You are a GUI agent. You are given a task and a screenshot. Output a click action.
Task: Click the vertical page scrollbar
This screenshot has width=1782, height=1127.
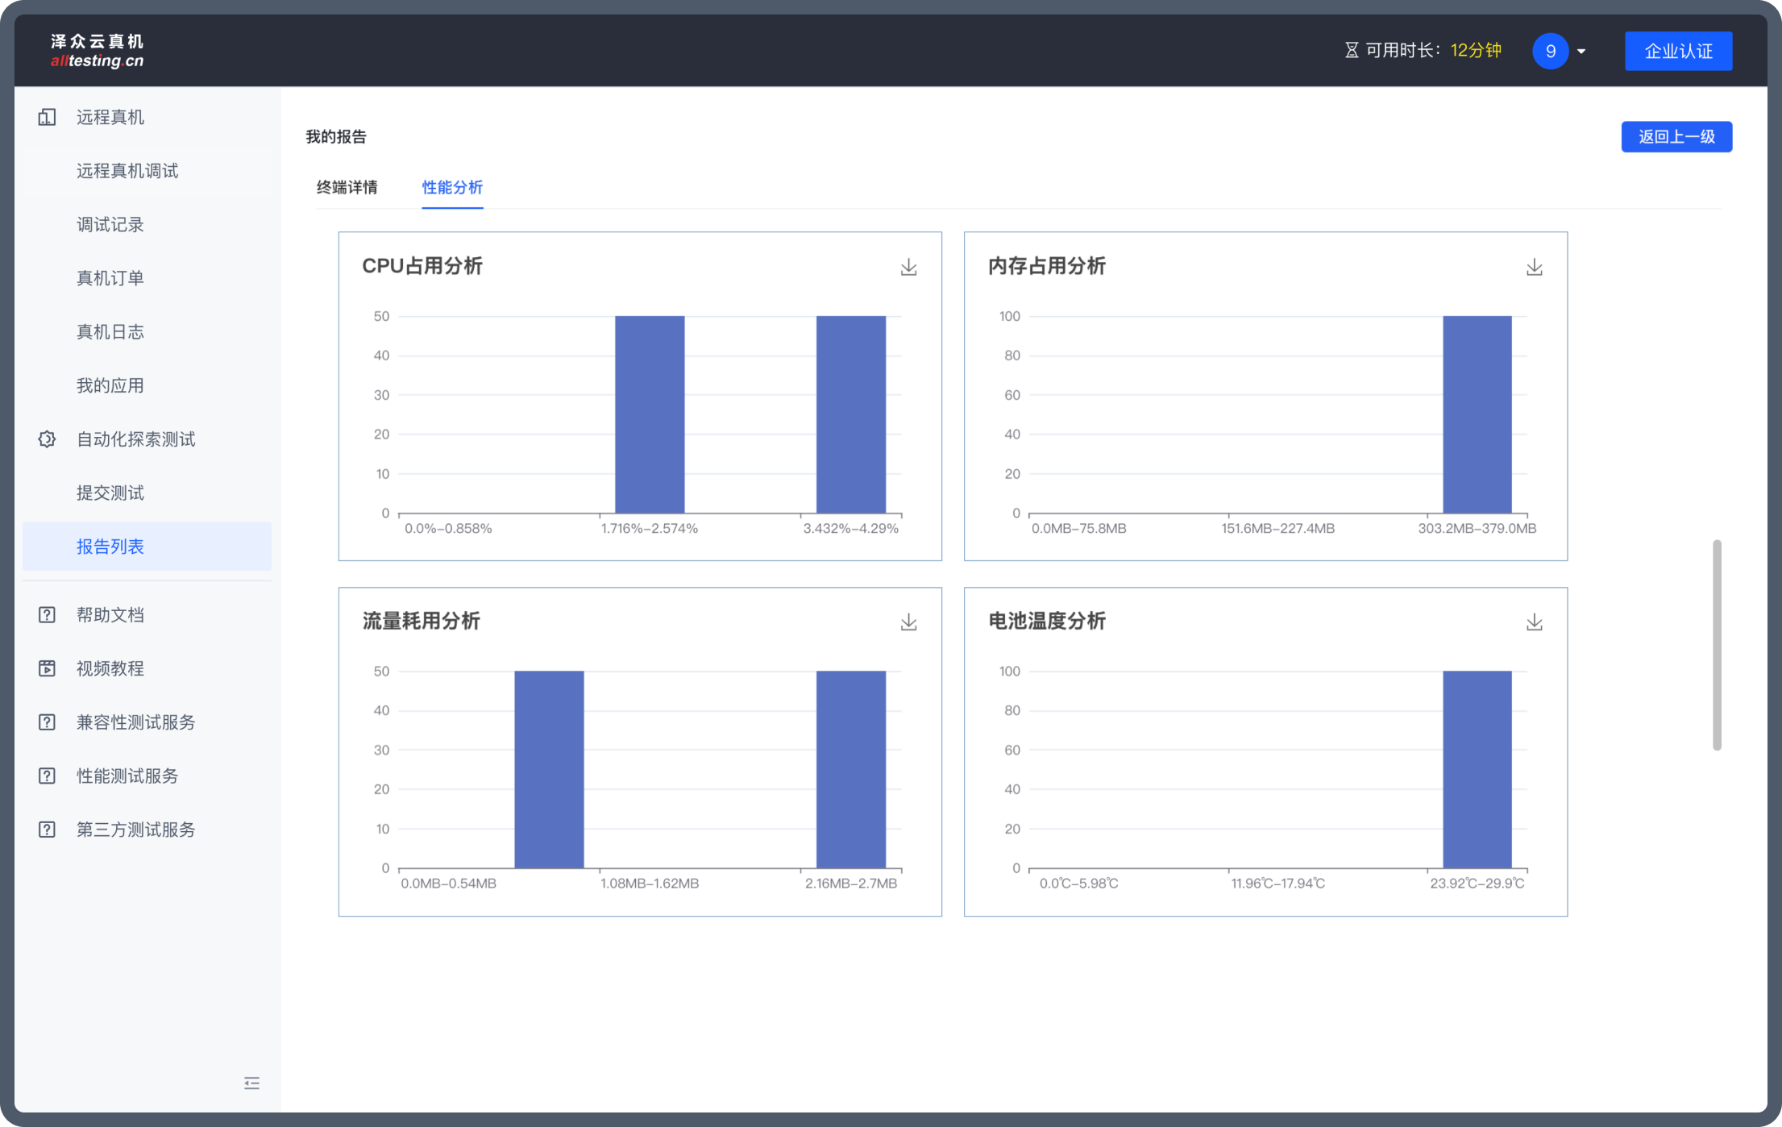(x=1717, y=645)
